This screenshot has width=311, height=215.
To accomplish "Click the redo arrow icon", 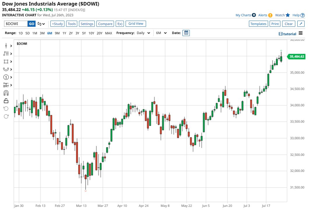I will pyautogui.click(x=6, y=116).
